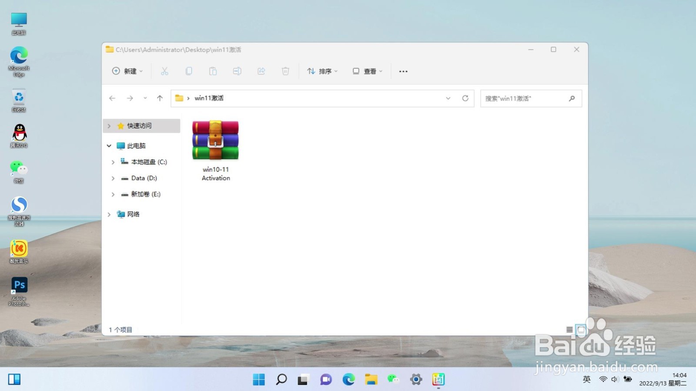The image size is (696, 391).
Task: Collapse the 此电脑 tree node
Action: tap(109, 146)
